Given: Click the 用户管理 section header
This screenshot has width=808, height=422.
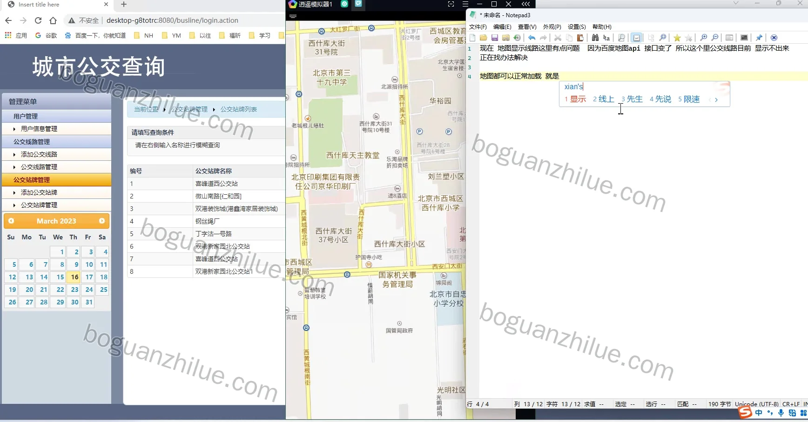Looking at the screenshot, I should click(x=56, y=116).
